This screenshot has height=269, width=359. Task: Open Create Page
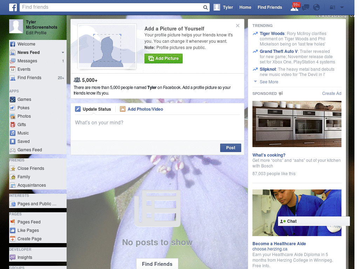click(x=38, y=239)
